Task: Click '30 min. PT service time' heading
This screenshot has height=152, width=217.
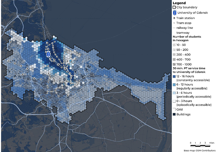Action: (x=189, y=68)
